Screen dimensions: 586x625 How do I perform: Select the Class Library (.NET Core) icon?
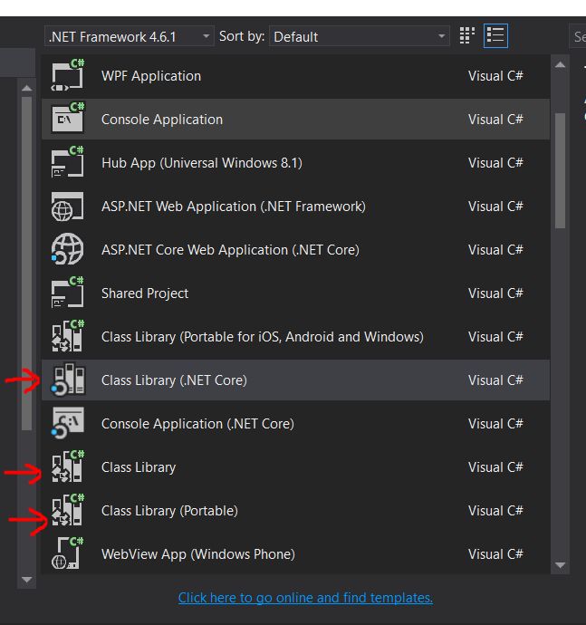68,380
